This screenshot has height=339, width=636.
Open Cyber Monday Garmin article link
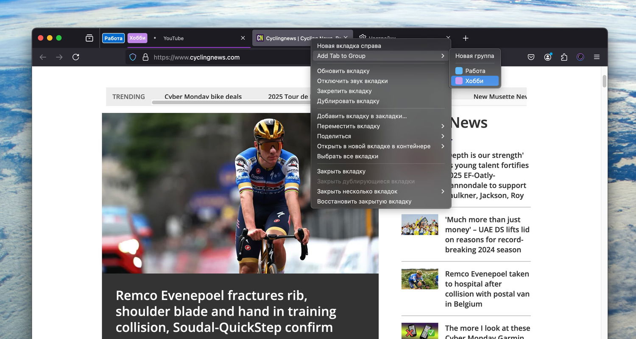[487, 332]
